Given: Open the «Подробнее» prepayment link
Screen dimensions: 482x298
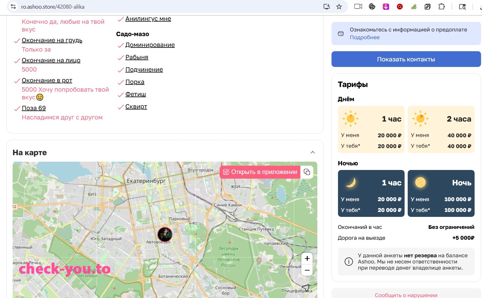Looking at the screenshot, I should point(365,37).
